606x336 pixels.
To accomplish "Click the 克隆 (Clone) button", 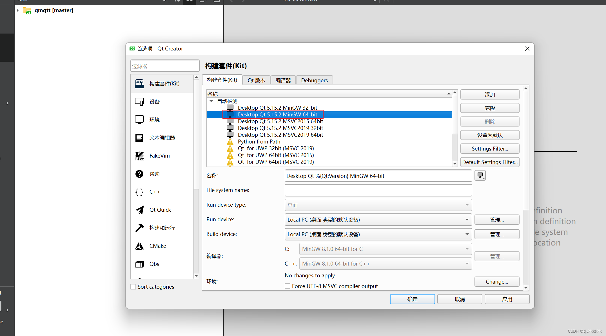I will (490, 108).
